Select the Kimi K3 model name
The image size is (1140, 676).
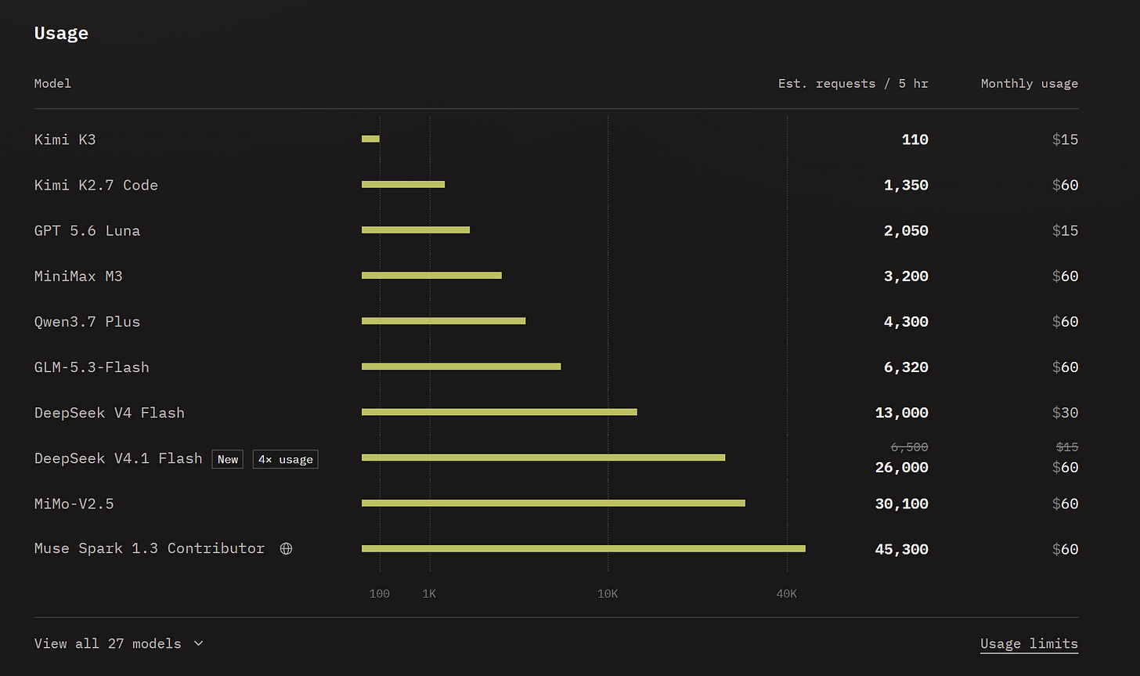coord(65,139)
